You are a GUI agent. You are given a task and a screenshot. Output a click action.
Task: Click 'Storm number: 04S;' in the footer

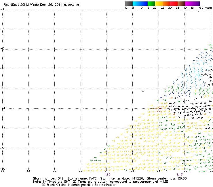coord(49,178)
